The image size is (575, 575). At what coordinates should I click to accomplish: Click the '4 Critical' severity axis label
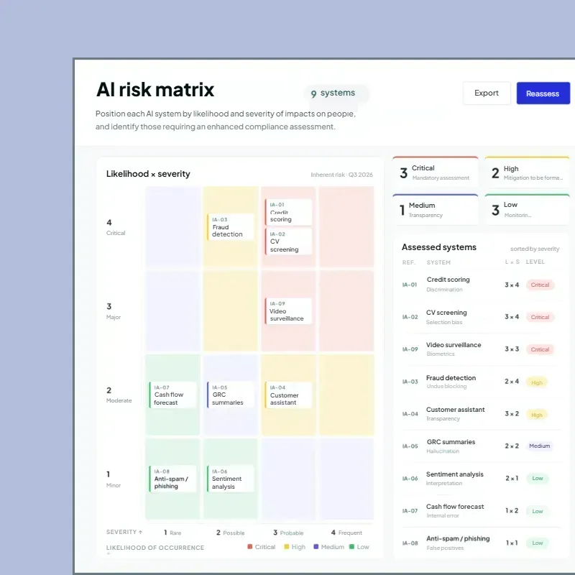116,227
